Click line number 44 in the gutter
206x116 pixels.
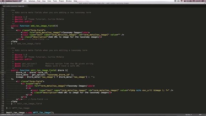point(3,26)
